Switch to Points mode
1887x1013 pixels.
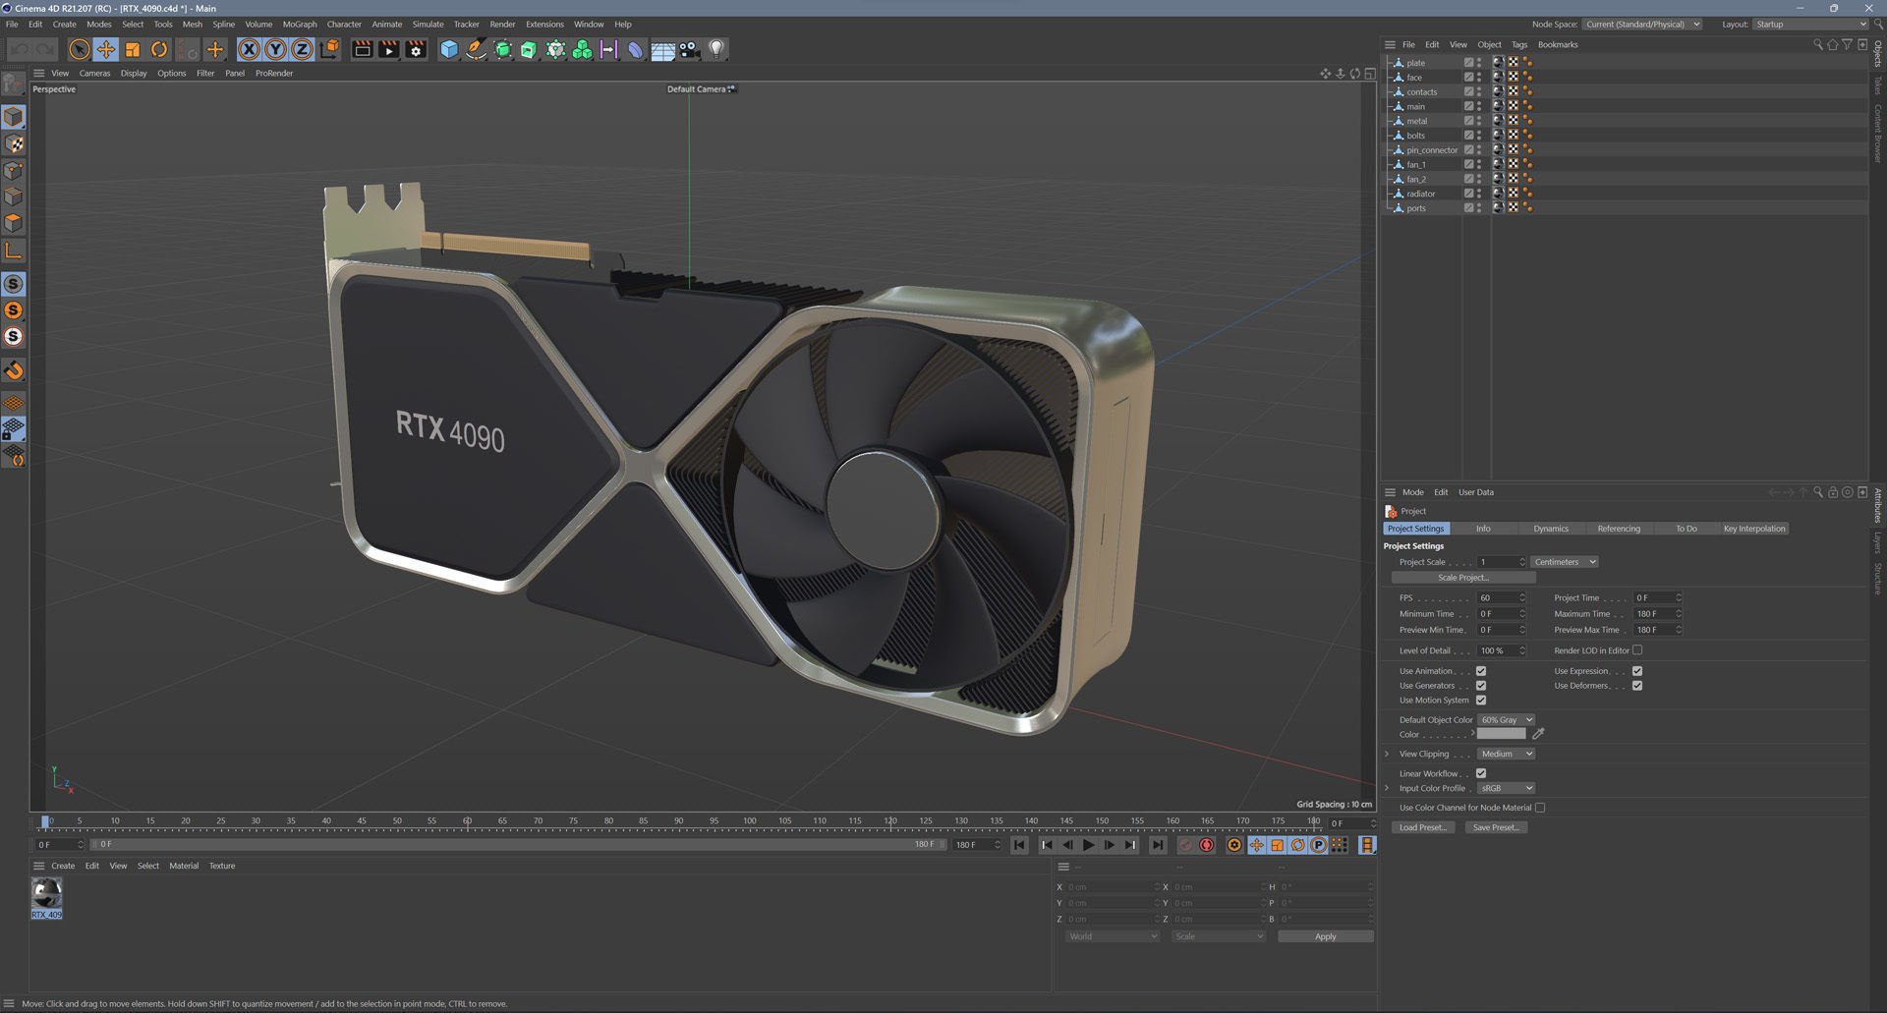14,170
